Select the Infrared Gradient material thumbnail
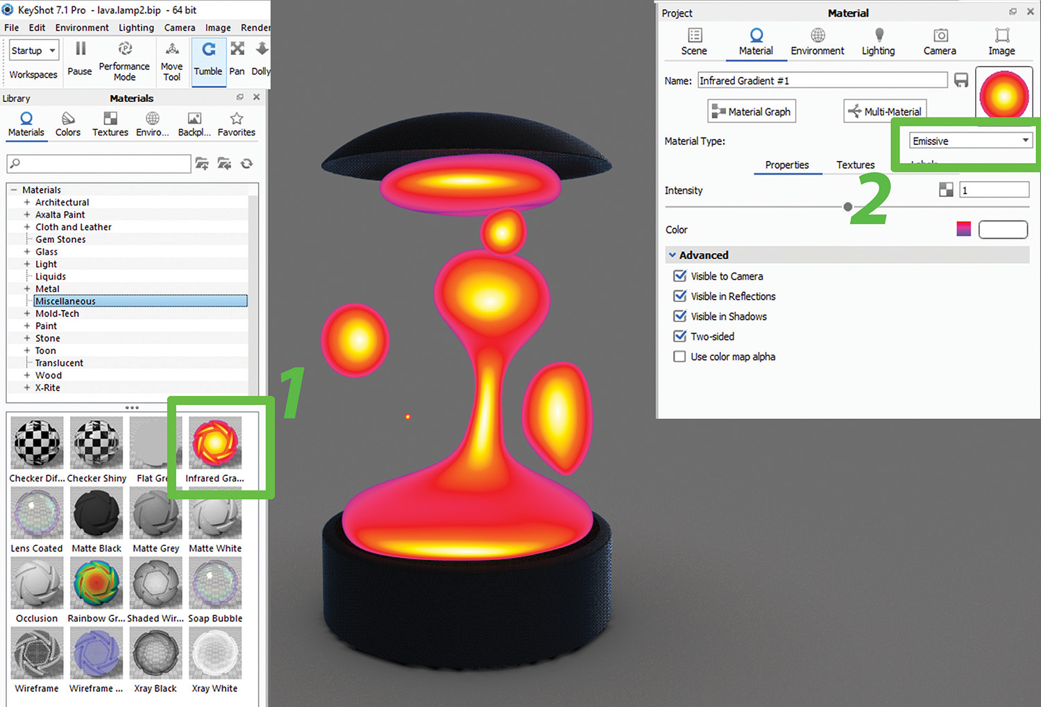Image resolution: width=1041 pixels, height=707 pixels. (x=215, y=443)
